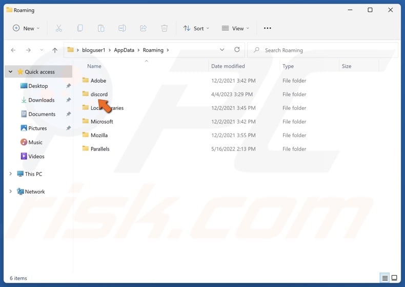Open recent locations dropdown arrow
Image resolution: width=405 pixels, height=287 pixels.
[42, 50]
